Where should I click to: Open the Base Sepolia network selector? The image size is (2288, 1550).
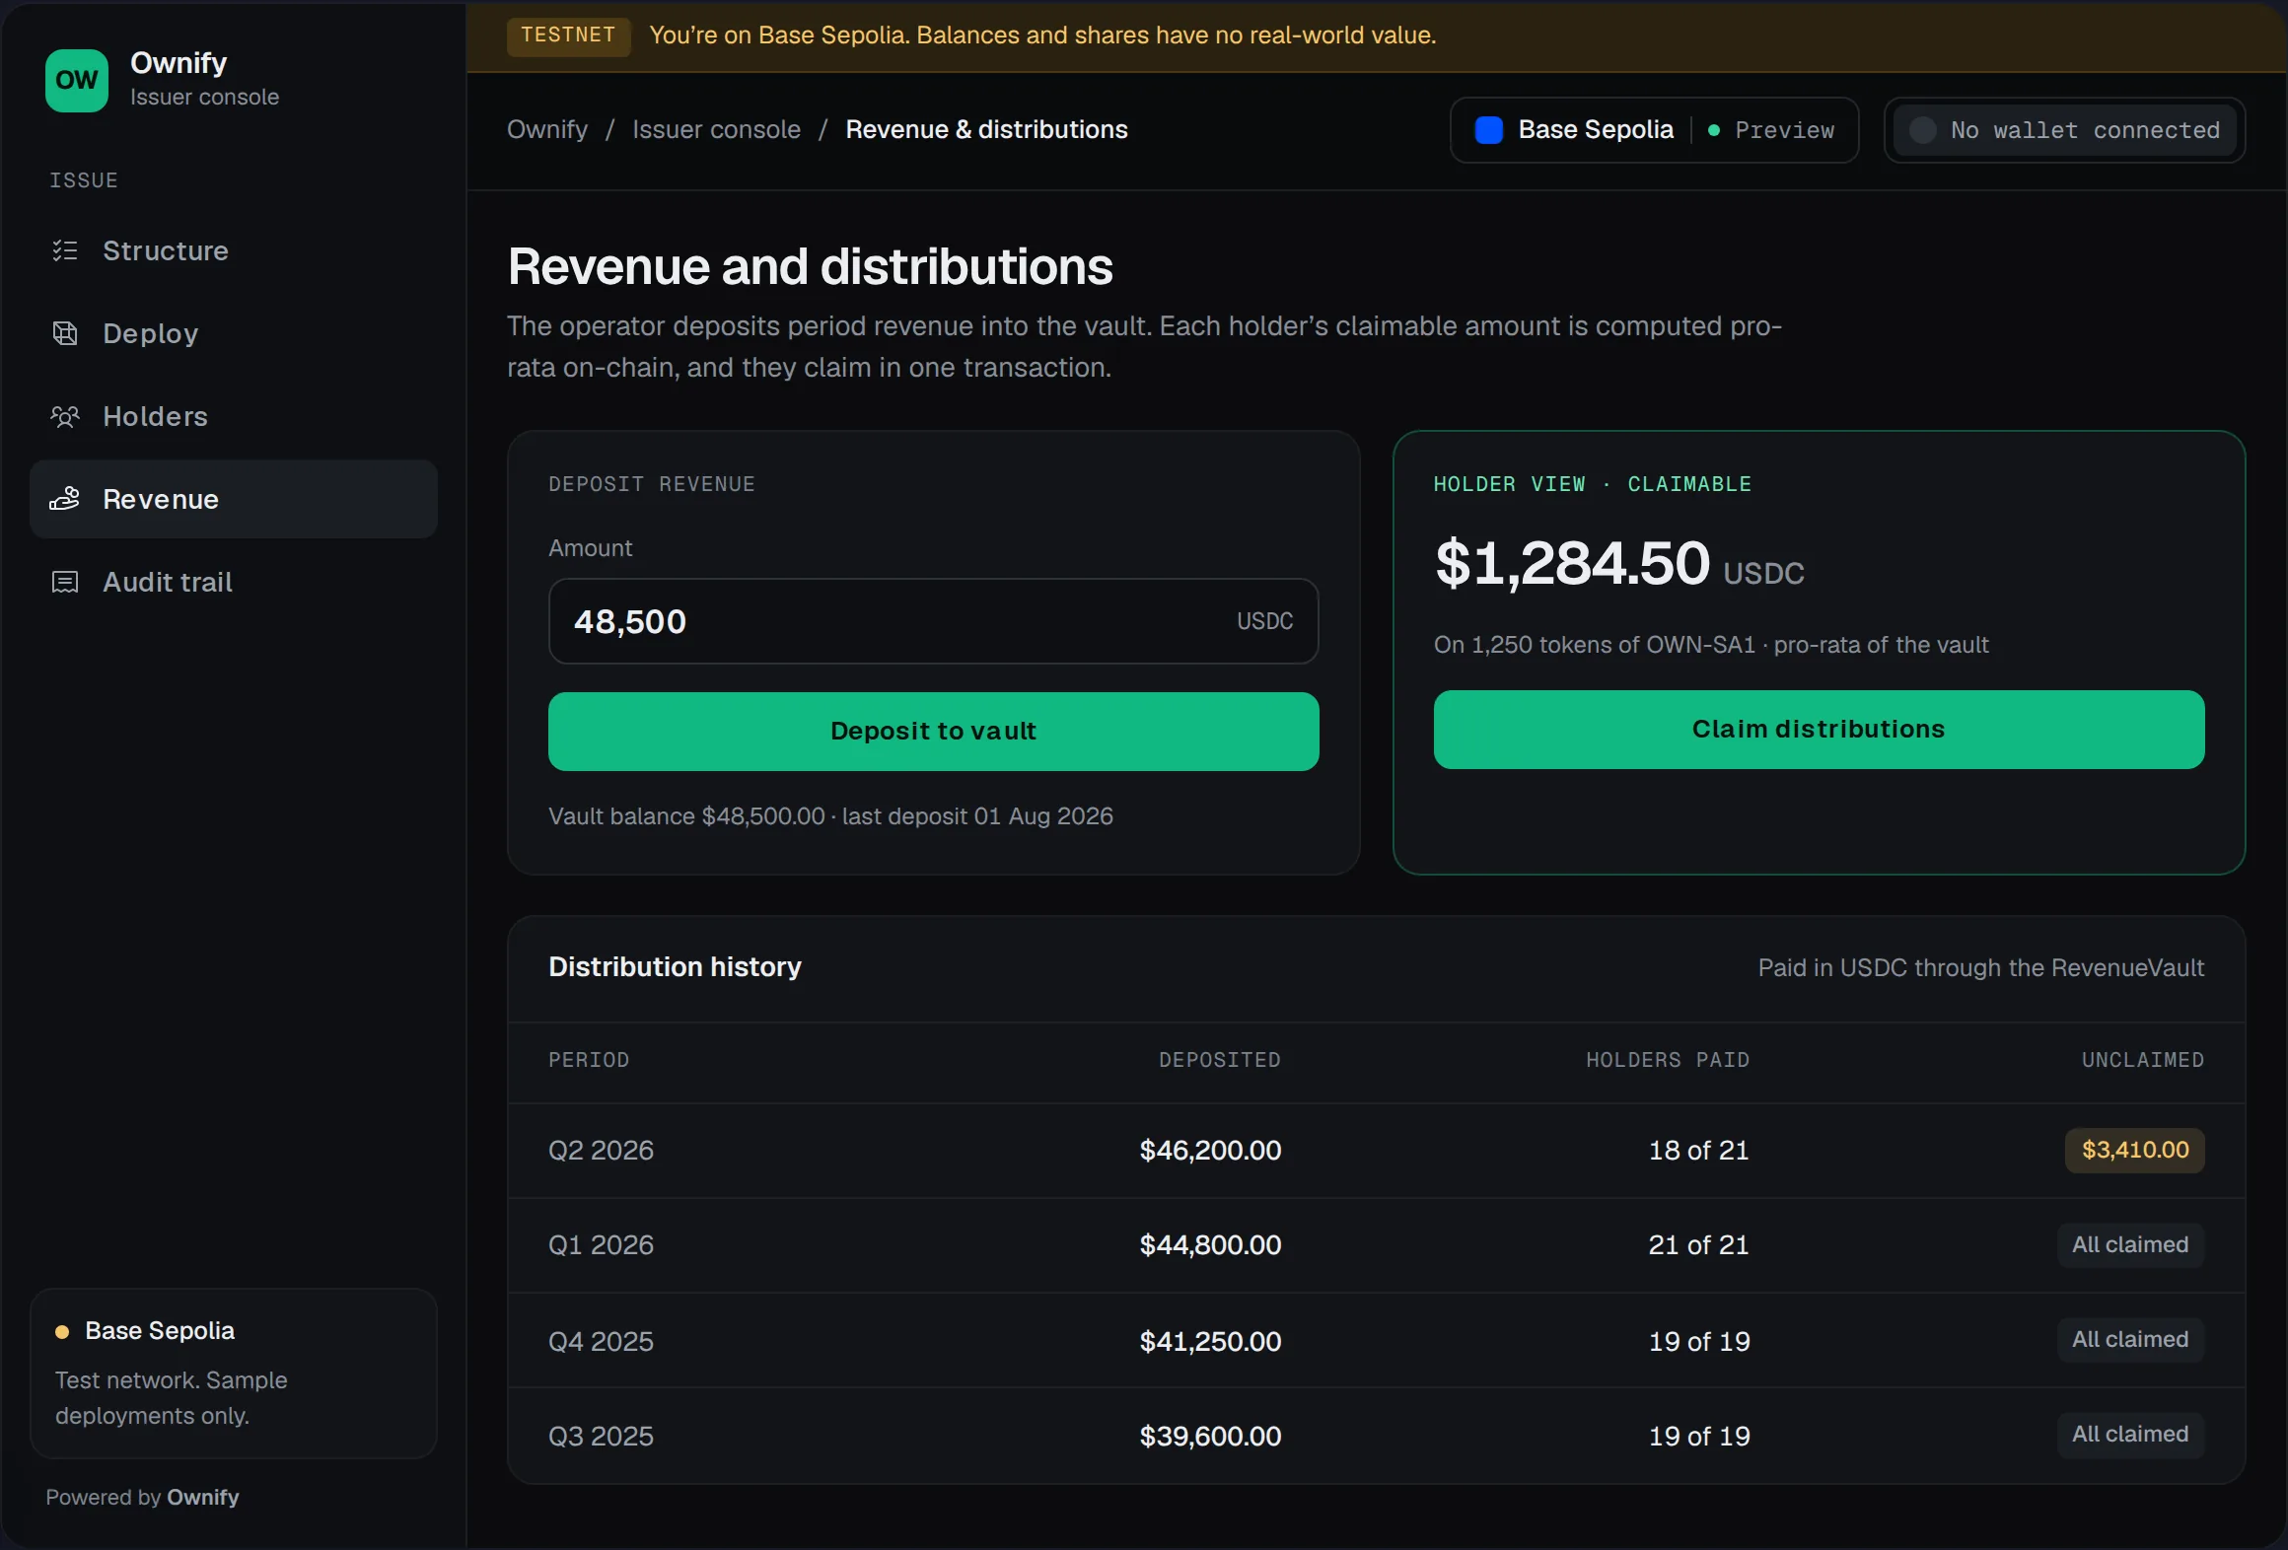click(x=1655, y=130)
